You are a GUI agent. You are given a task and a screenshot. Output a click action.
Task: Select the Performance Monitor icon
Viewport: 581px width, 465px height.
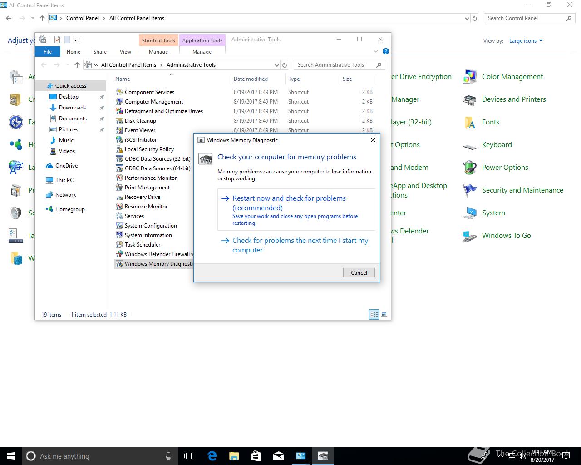click(119, 178)
